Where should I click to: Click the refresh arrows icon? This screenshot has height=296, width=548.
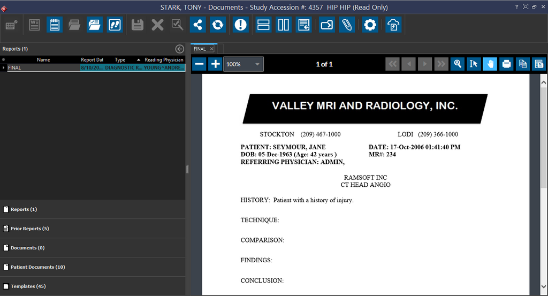(x=217, y=25)
